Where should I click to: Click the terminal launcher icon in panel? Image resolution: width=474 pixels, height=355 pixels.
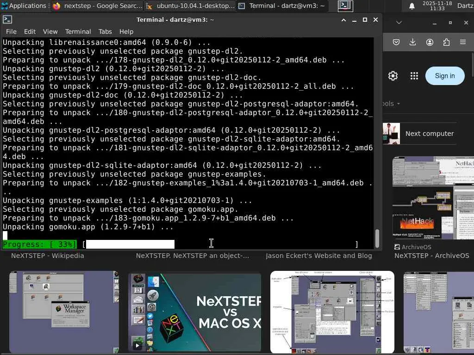tap(345, 6)
